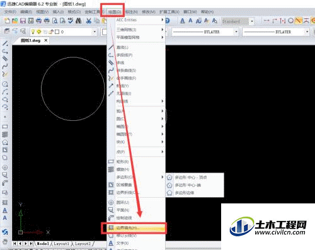The image size is (315, 250).
Task: Select the 图纸1.dwg document tab
Action: point(30,40)
